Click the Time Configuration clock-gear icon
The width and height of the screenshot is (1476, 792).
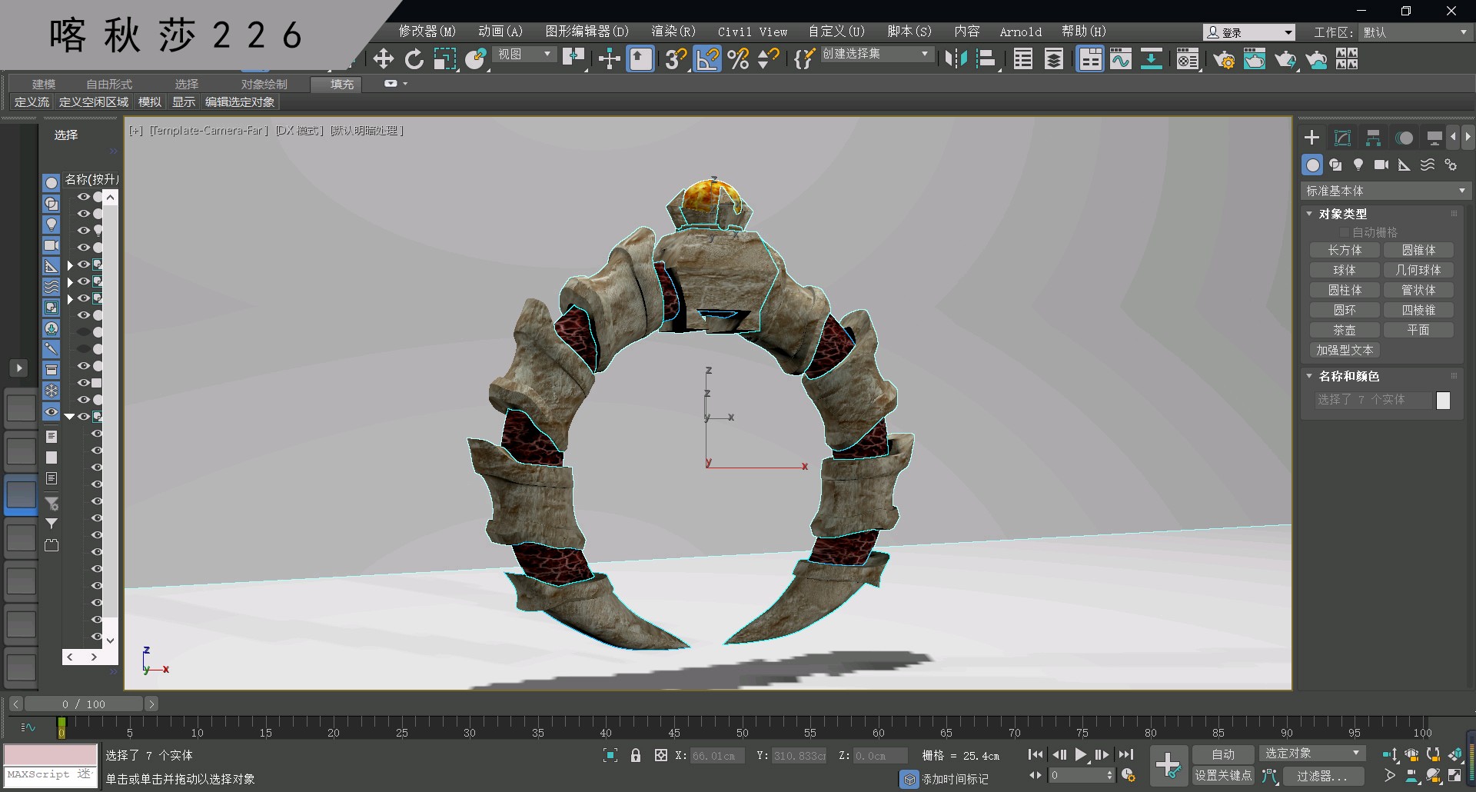[1128, 775]
